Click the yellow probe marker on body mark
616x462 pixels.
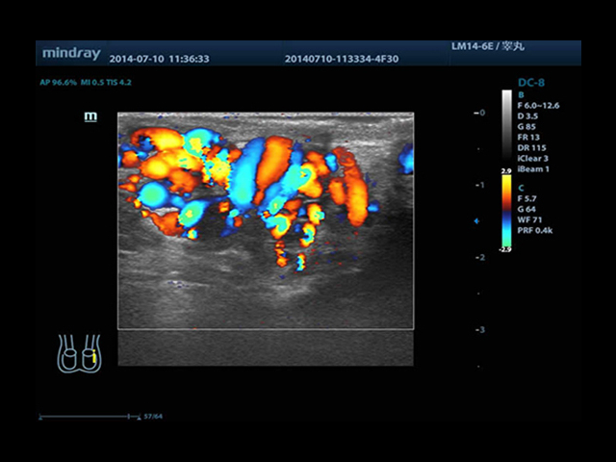[x=93, y=359]
